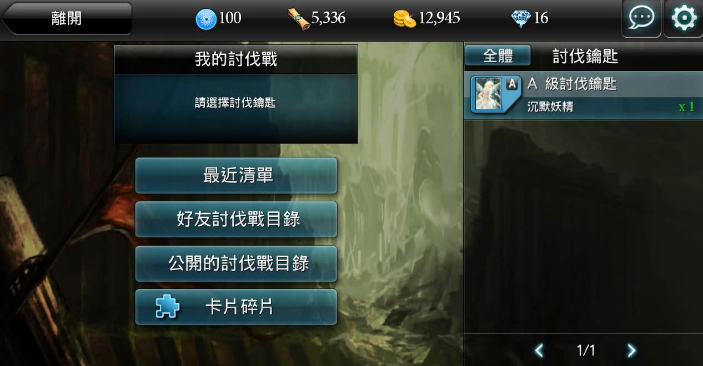Open 最近清單 recent list
This screenshot has height=366, width=703.
[x=236, y=176]
